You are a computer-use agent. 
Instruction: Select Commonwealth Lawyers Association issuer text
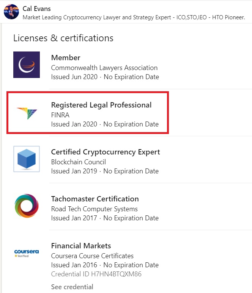[x=104, y=68]
